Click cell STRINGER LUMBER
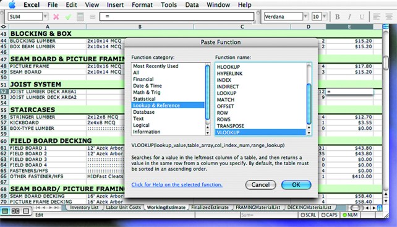The width and height of the screenshot is (397, 227). pos(48,117)
